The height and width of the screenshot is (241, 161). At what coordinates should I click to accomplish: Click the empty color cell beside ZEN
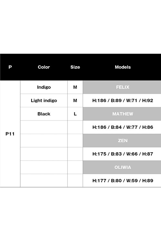[44, 141]
